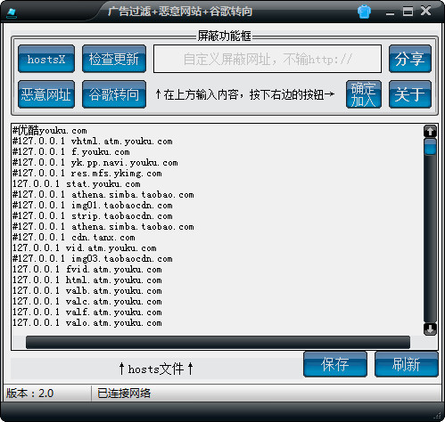The image size is (445, 422).
Task: Maximize the window
Action: point(408,12)
